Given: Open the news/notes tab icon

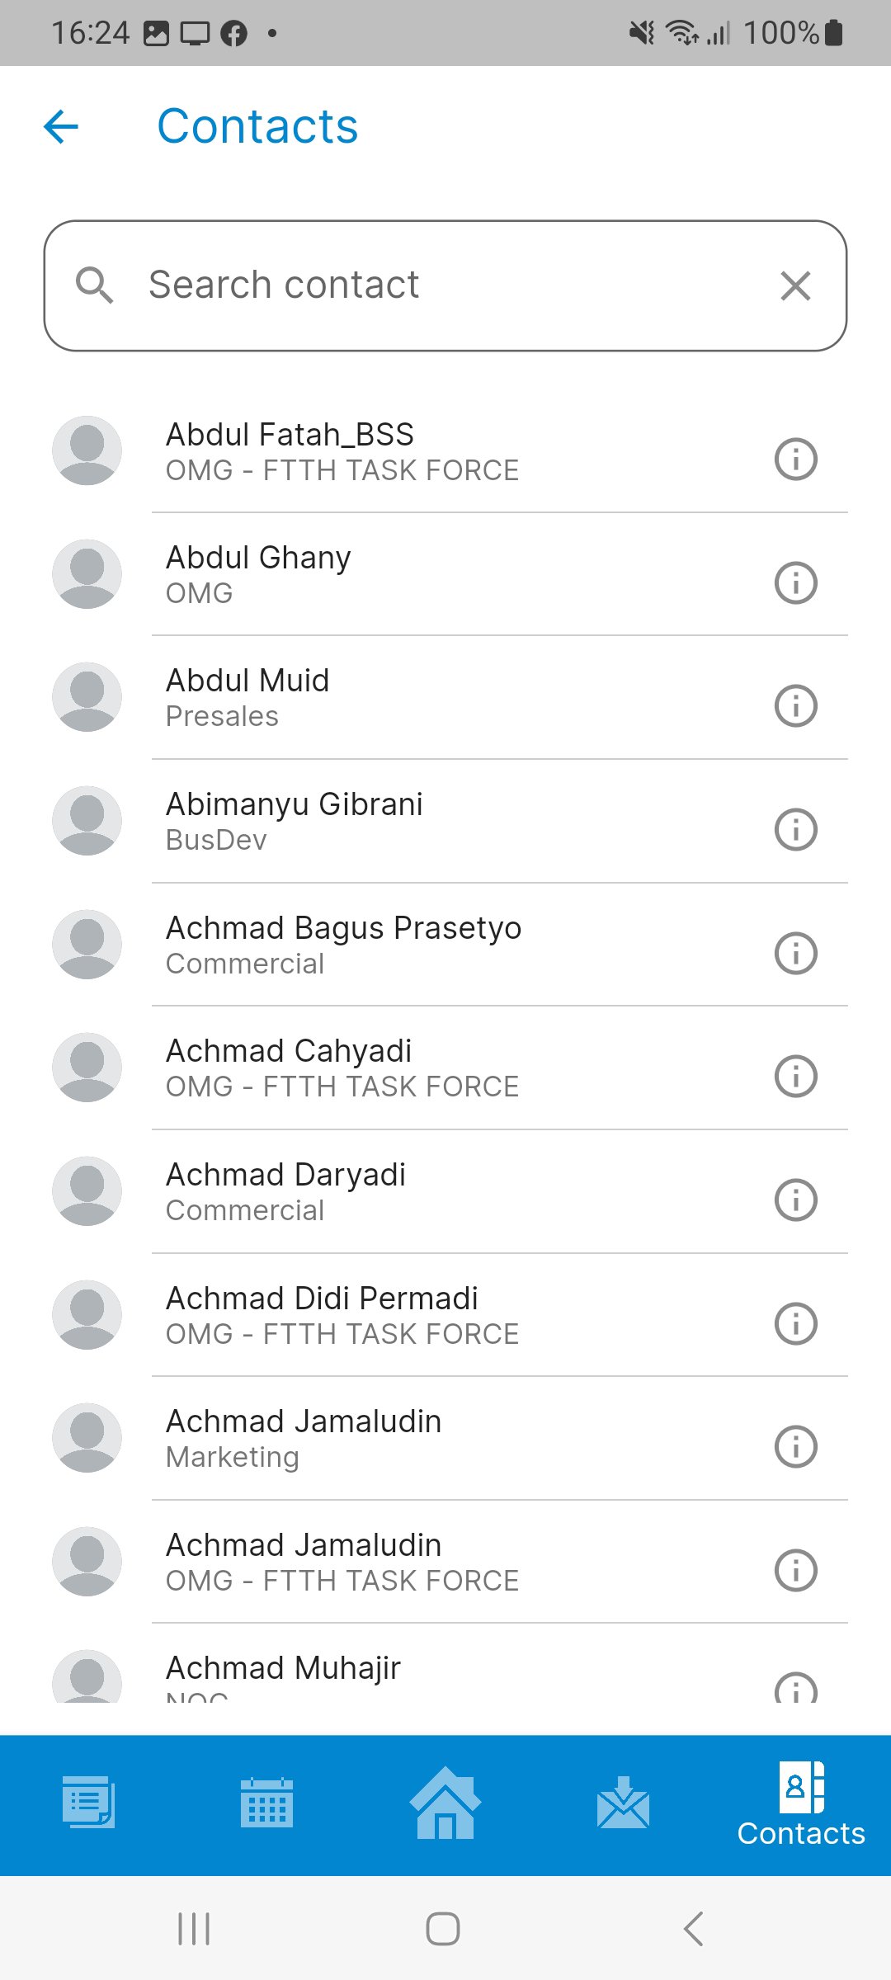Looking at the screenshot, I should (x=88, y=1803).
